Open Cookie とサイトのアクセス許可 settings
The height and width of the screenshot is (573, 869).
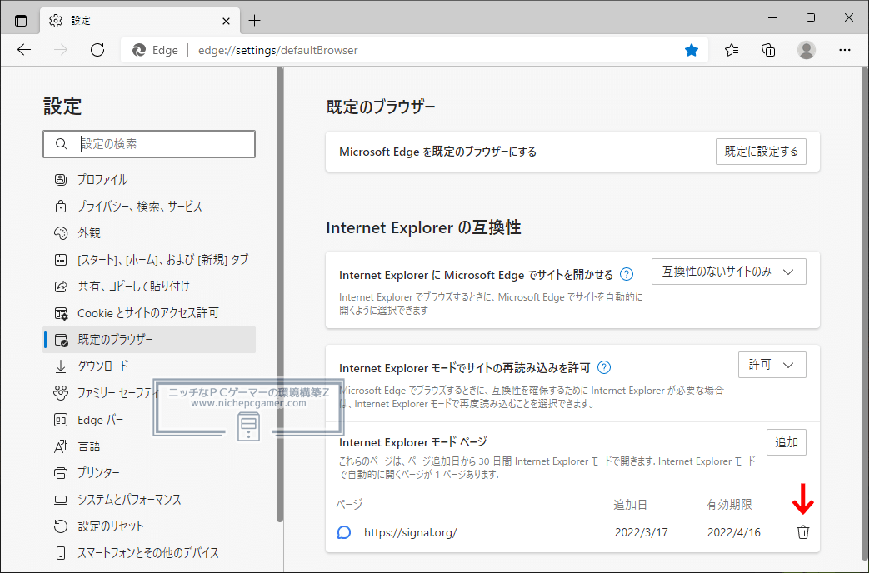coord(149,313)
